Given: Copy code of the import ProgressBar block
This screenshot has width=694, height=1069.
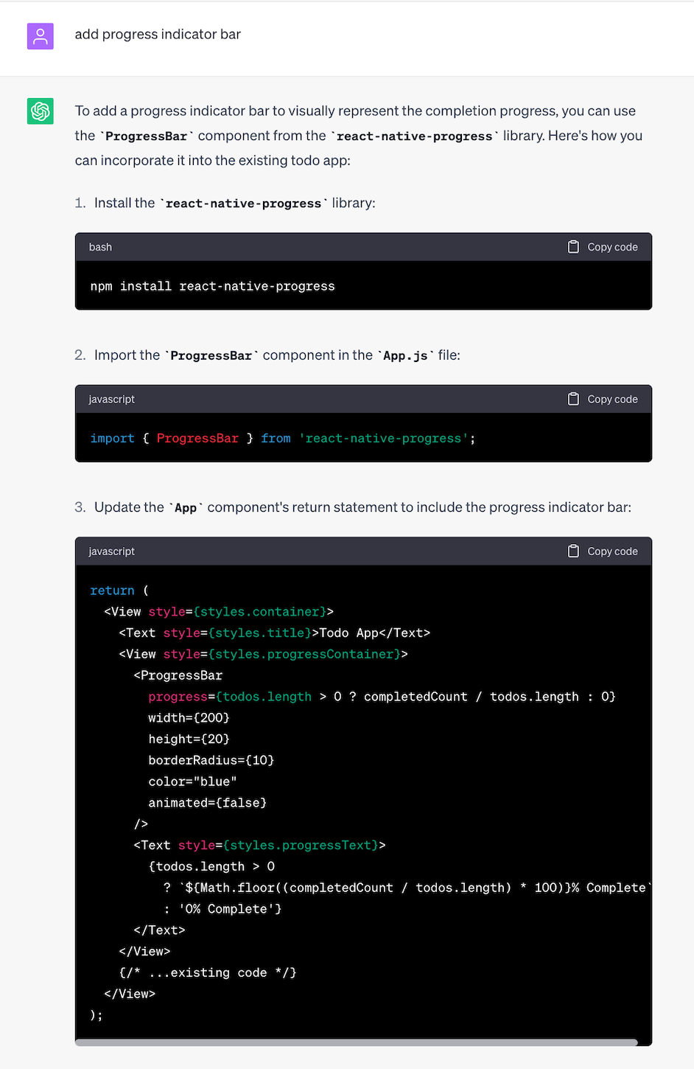Looking at the screenshot, I should (603, 399).
